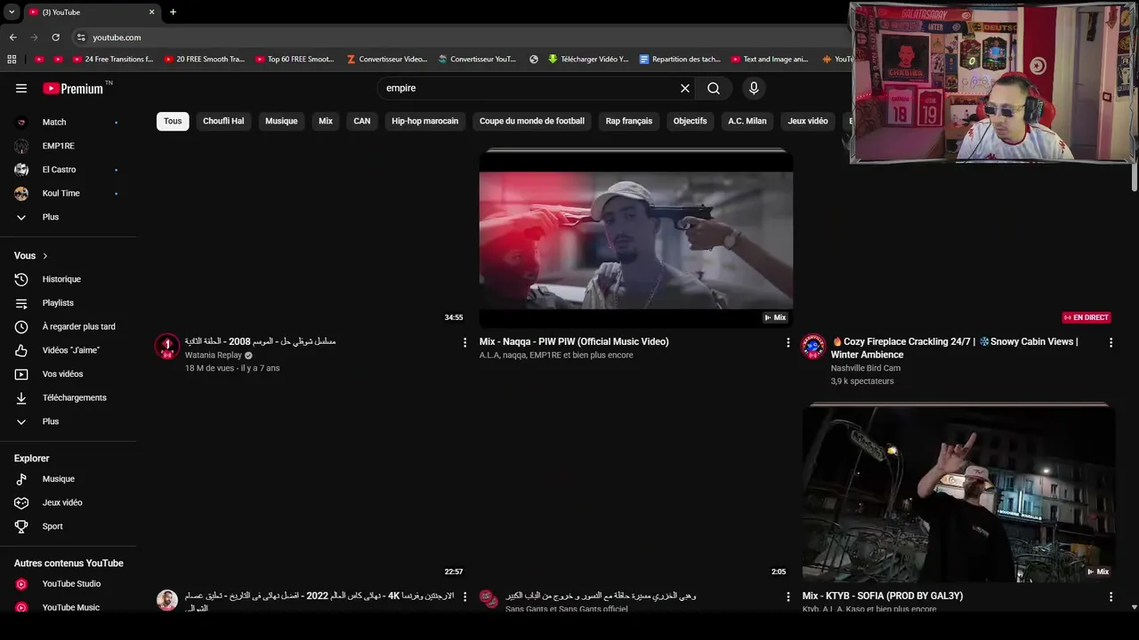Screen dimensions: 1139x640
Task: Open the browser apps grid bookmark icon
Action: click(x=12, y=60)
